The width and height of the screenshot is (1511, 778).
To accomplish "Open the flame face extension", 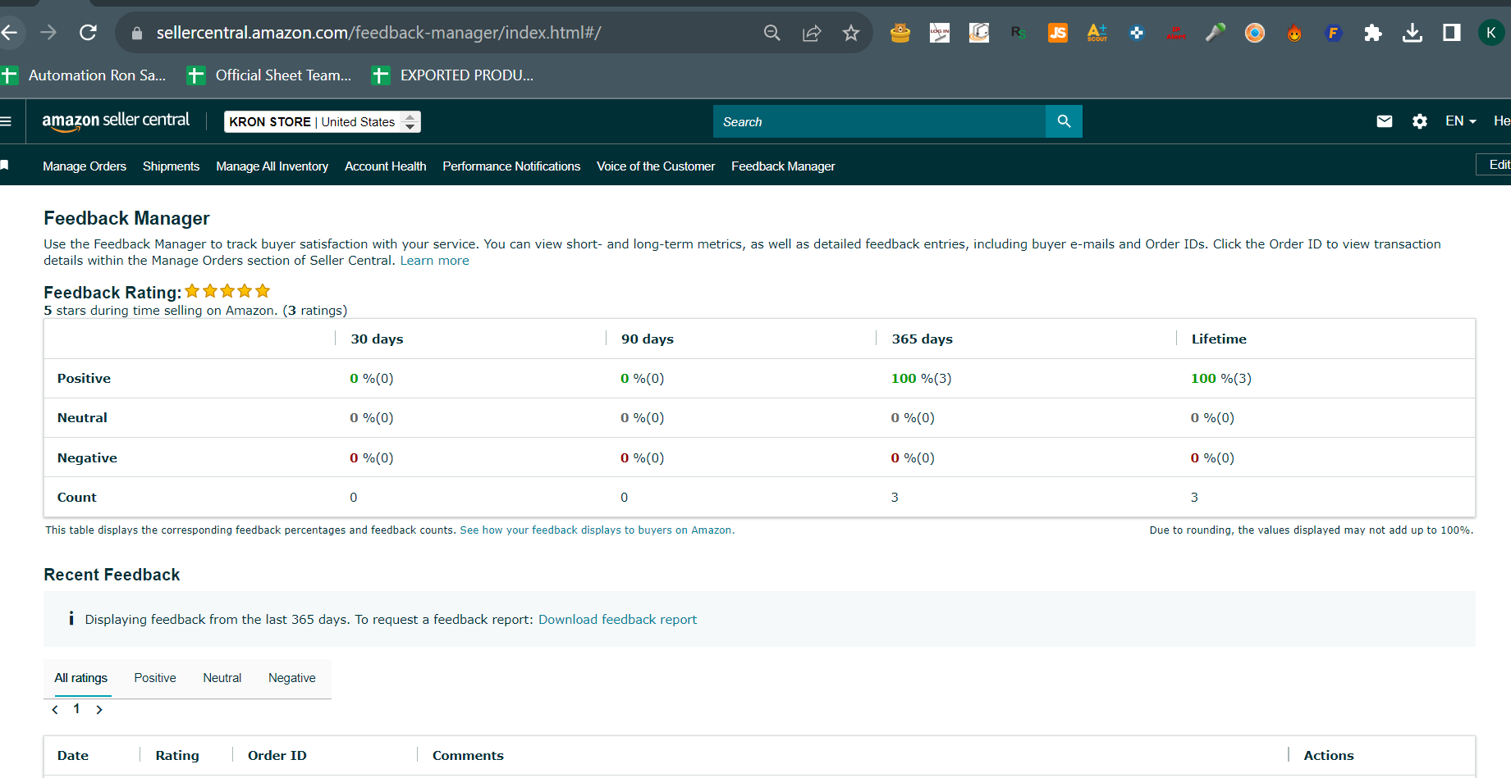I will pos(1294,33).
